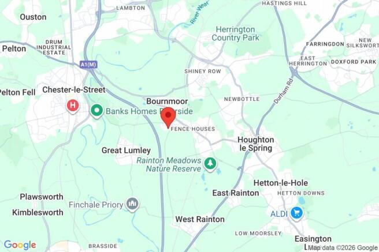Open the Map data ©2026 Google attribution
Screen dimensions: 379x252
coord(343,247)
